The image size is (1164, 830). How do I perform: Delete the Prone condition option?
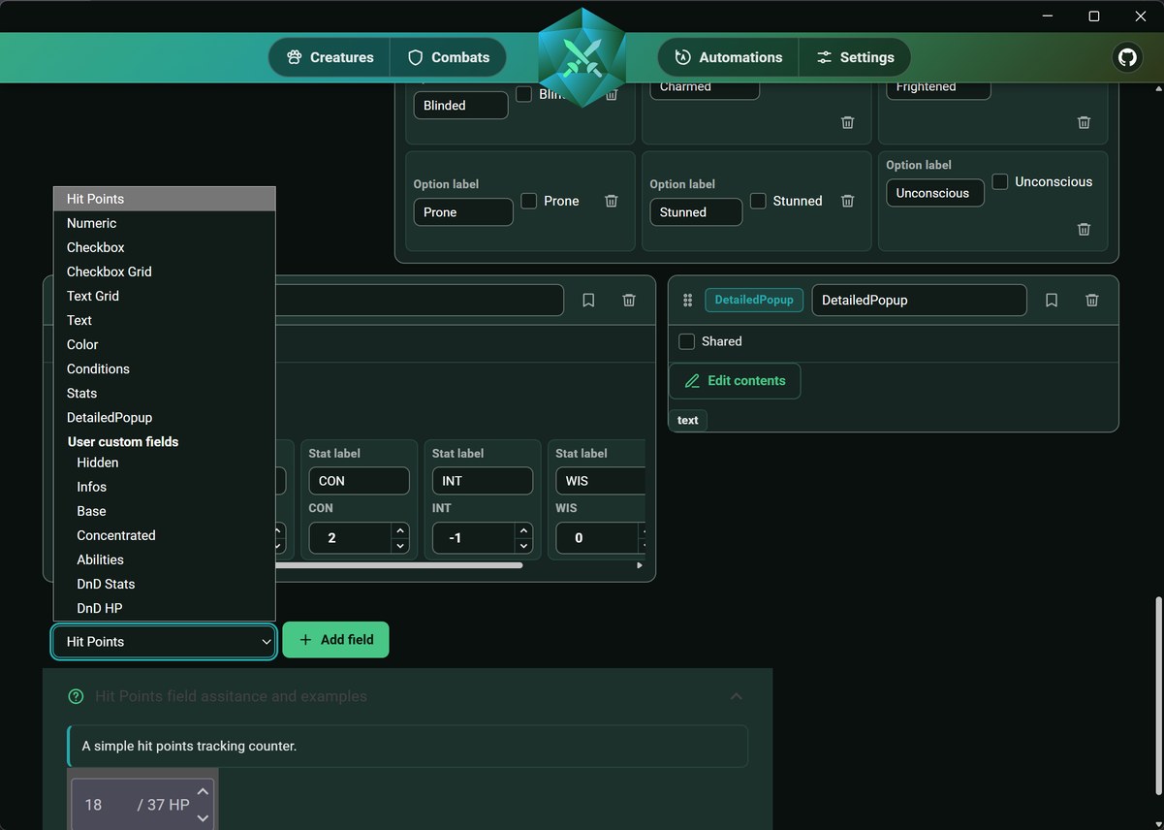pos(612,201)
